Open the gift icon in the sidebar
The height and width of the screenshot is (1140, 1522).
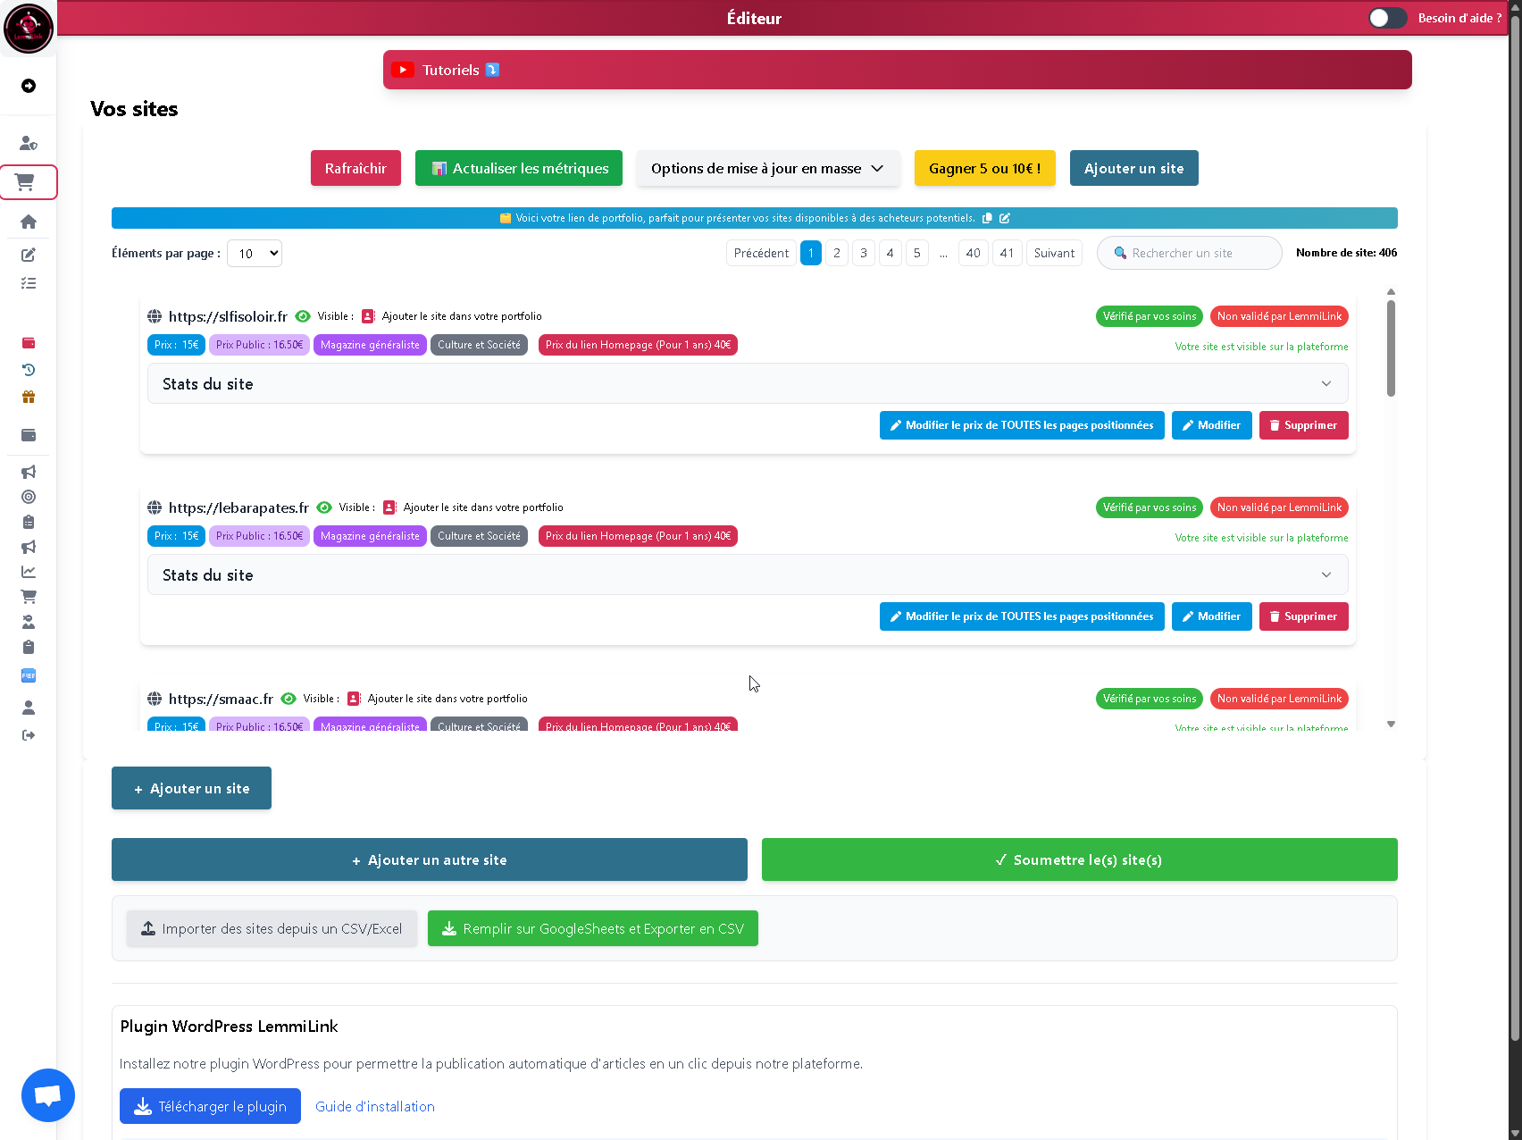(29, 398)
